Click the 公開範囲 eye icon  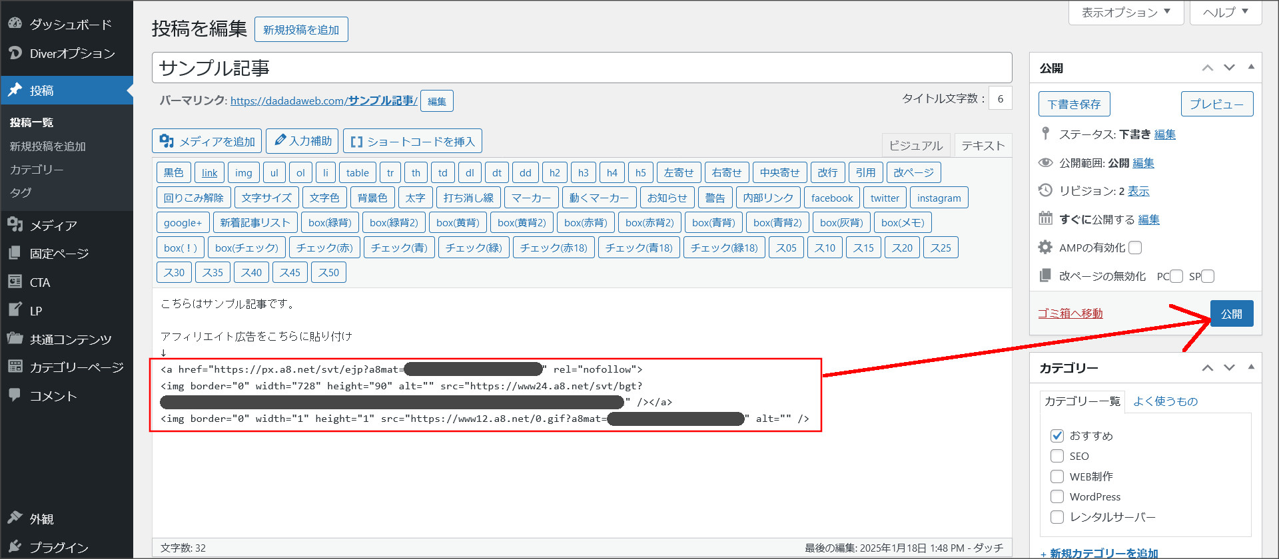click(1046, 162)
